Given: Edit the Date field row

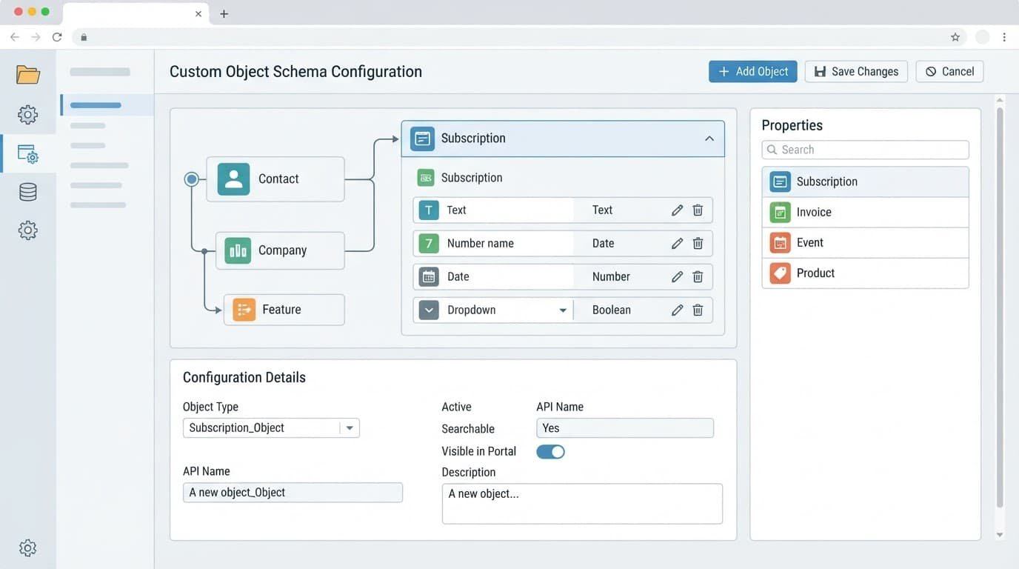Looking at the screenshot, I should (677, 277).
